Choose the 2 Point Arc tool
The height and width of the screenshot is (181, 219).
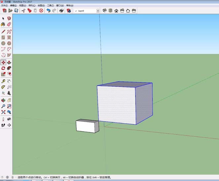(x=9, y=49)
